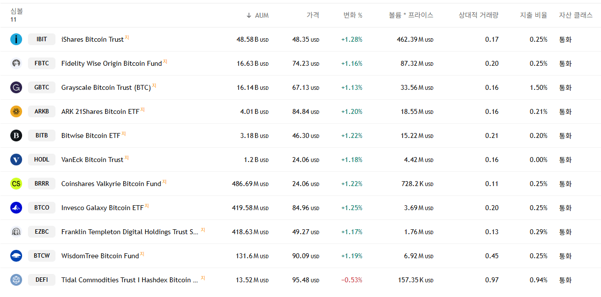Click the 48.58 B AUM value
Viewport: 601px width, 297px height.
click(252, 39)
